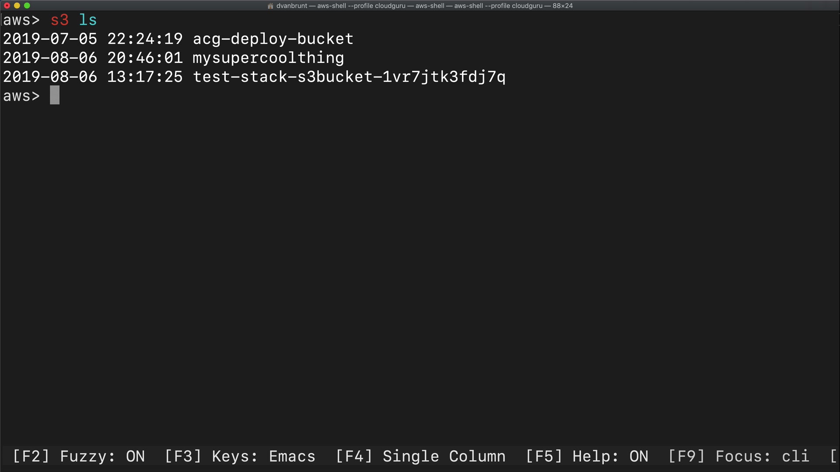This screenshot has width=840, height=472.
Task: Click the 2019-07-05 date in the output
Action: 50,39
